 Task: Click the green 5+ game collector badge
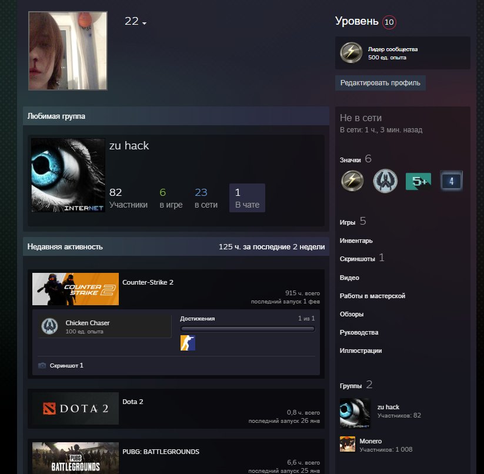click(x=418, y=181)
